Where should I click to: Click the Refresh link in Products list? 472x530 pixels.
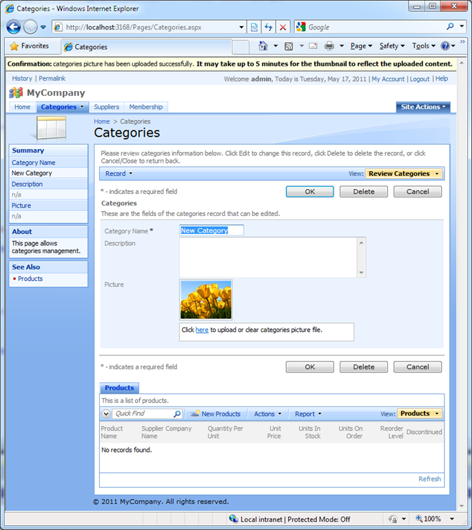tap(429, 479)
